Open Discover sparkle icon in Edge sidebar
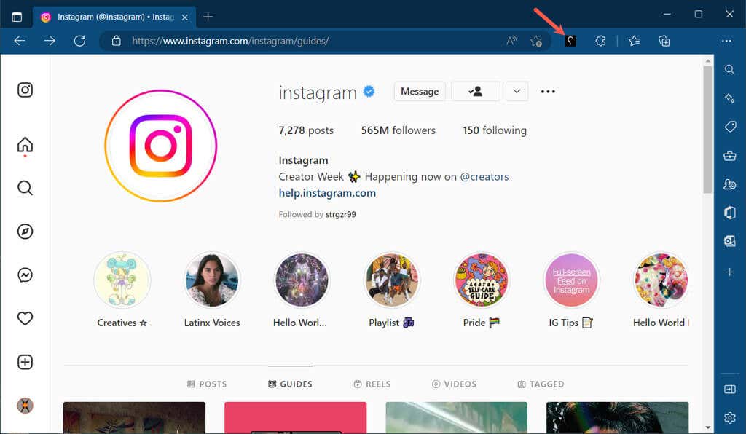This screenshot has height=434, width=746. click(729, 98)
